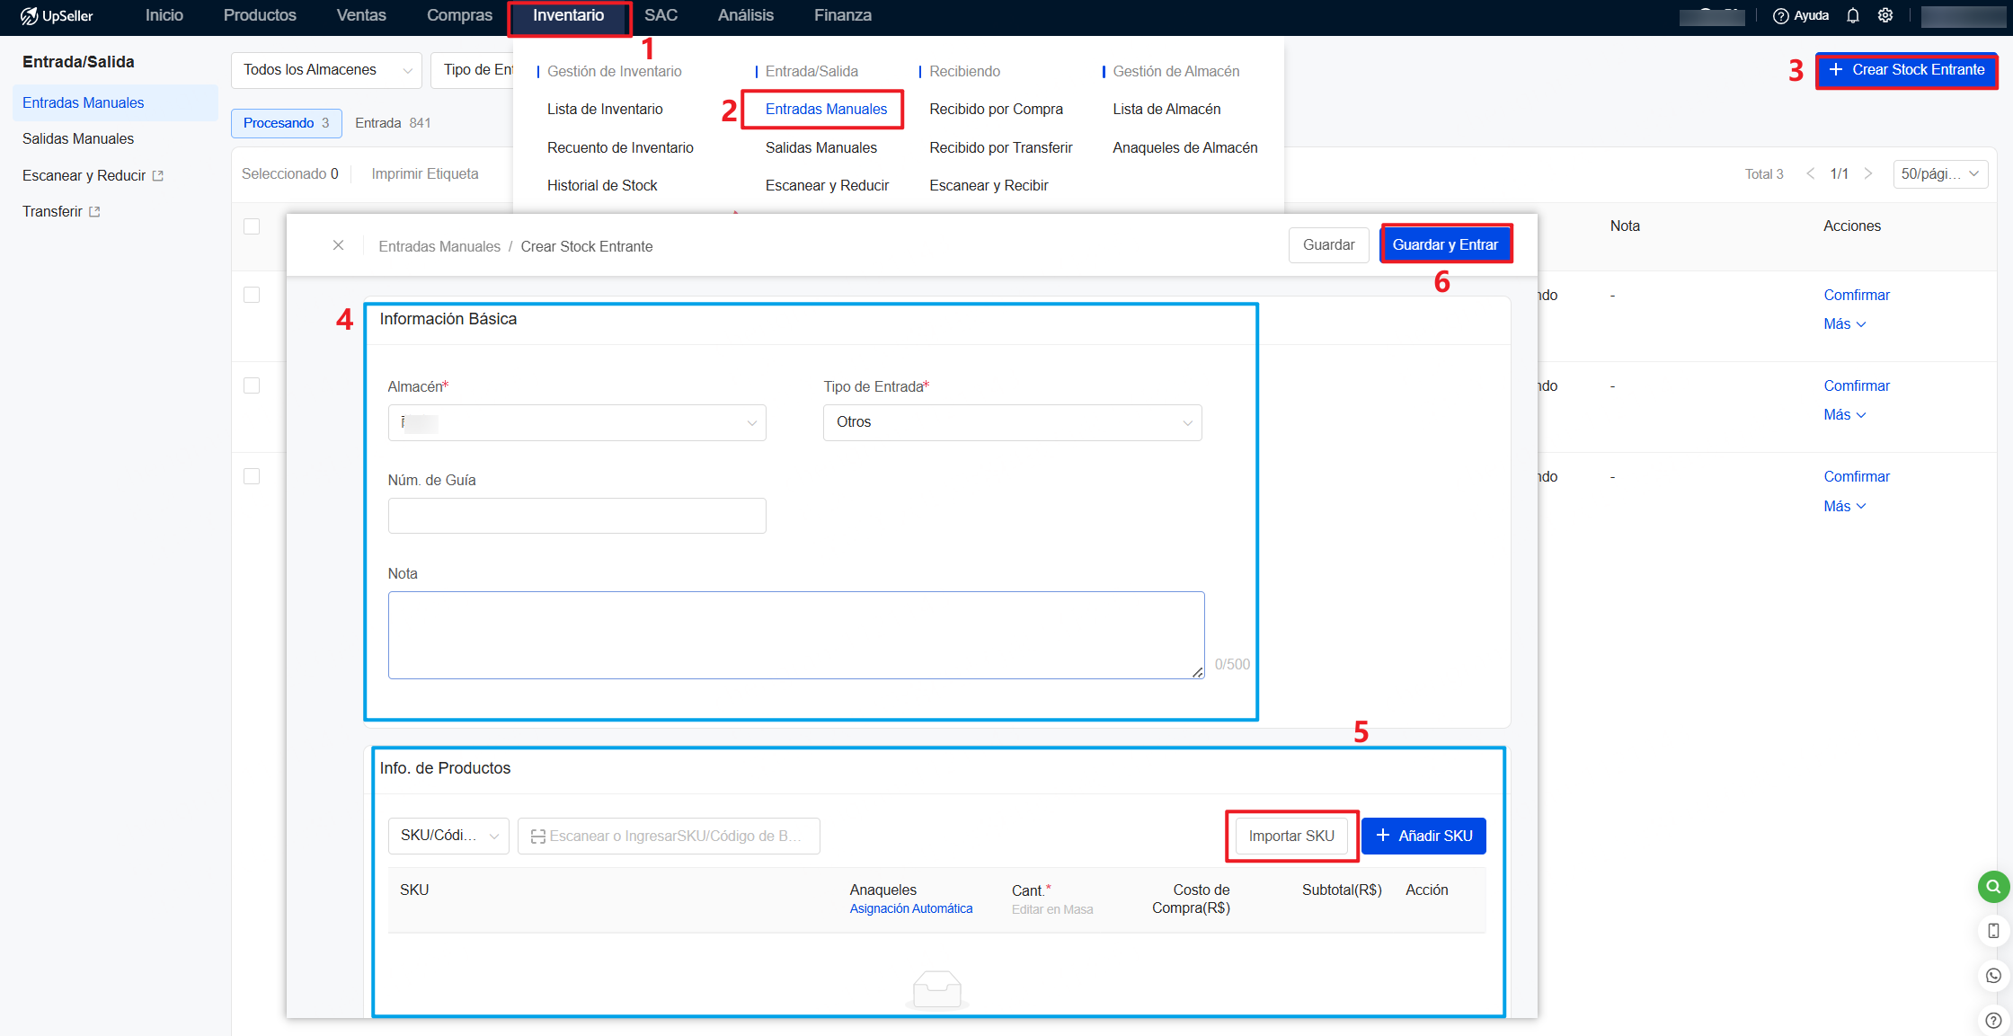Click the green floating search icon
Screen dimensions: 2013x1036
[x=1992, y=887]
